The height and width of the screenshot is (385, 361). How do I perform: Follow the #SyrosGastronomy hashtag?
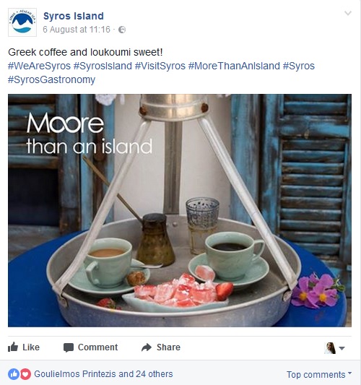[51, 79]
